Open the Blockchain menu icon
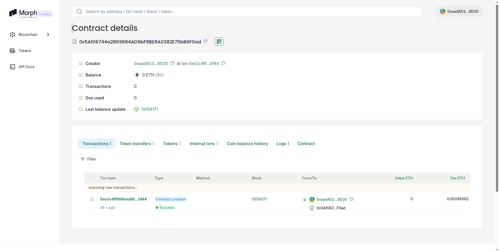 coord(12,35)
